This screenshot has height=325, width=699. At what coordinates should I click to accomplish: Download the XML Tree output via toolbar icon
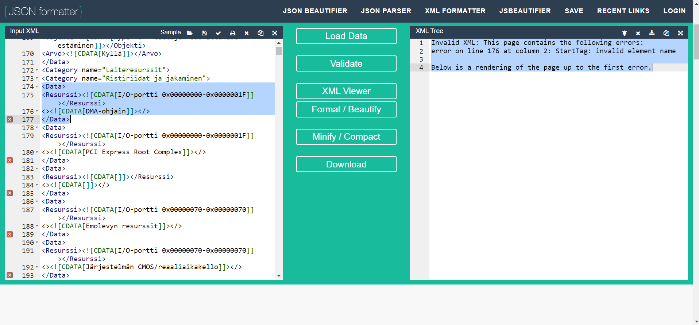tap(652, 33)
